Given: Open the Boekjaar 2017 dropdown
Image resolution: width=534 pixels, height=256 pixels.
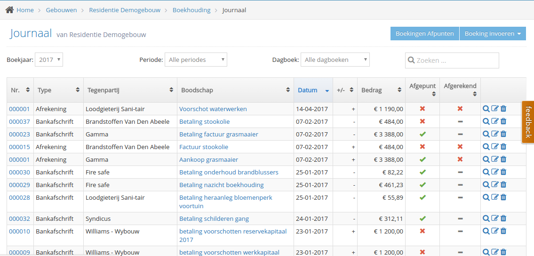Looking at the screenshot, I should (49, 60).
